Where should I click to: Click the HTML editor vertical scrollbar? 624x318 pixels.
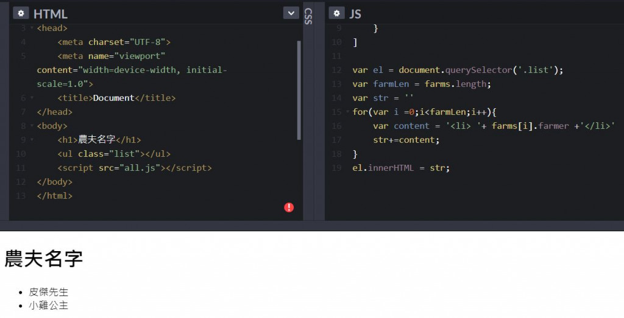click(299, 90)
